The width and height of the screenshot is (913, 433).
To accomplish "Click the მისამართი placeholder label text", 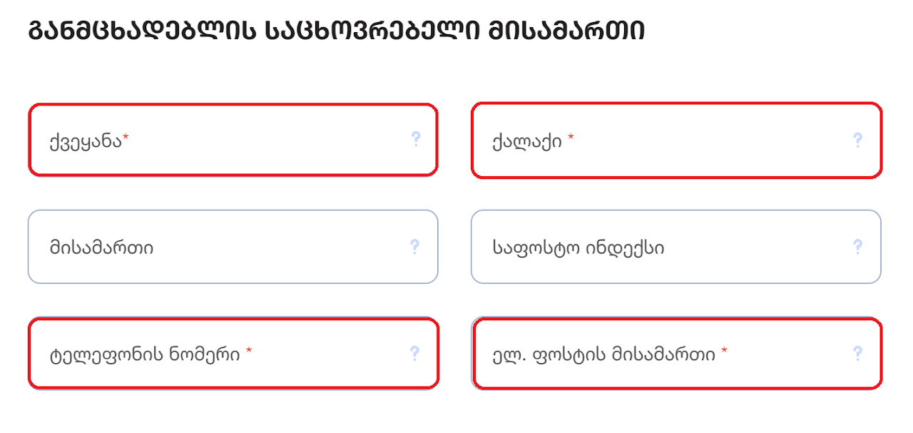I will coord(101,248).
